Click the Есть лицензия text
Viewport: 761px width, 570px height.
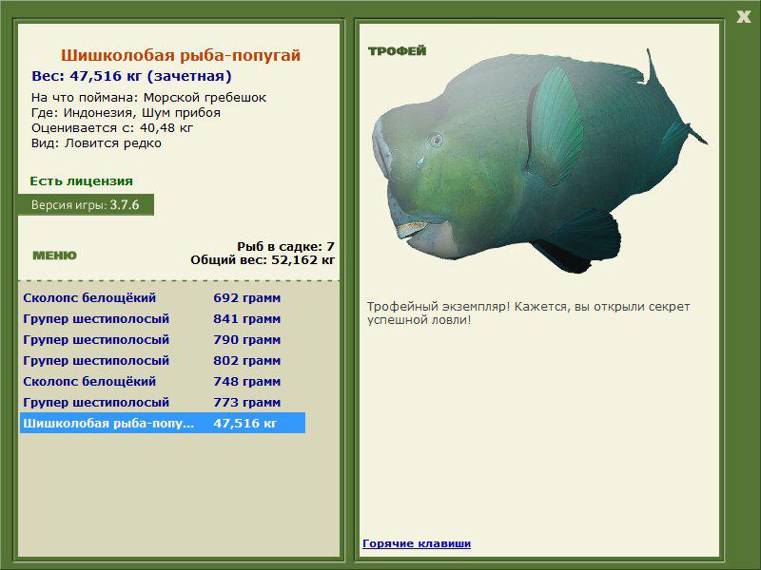(x=81, y=180)
